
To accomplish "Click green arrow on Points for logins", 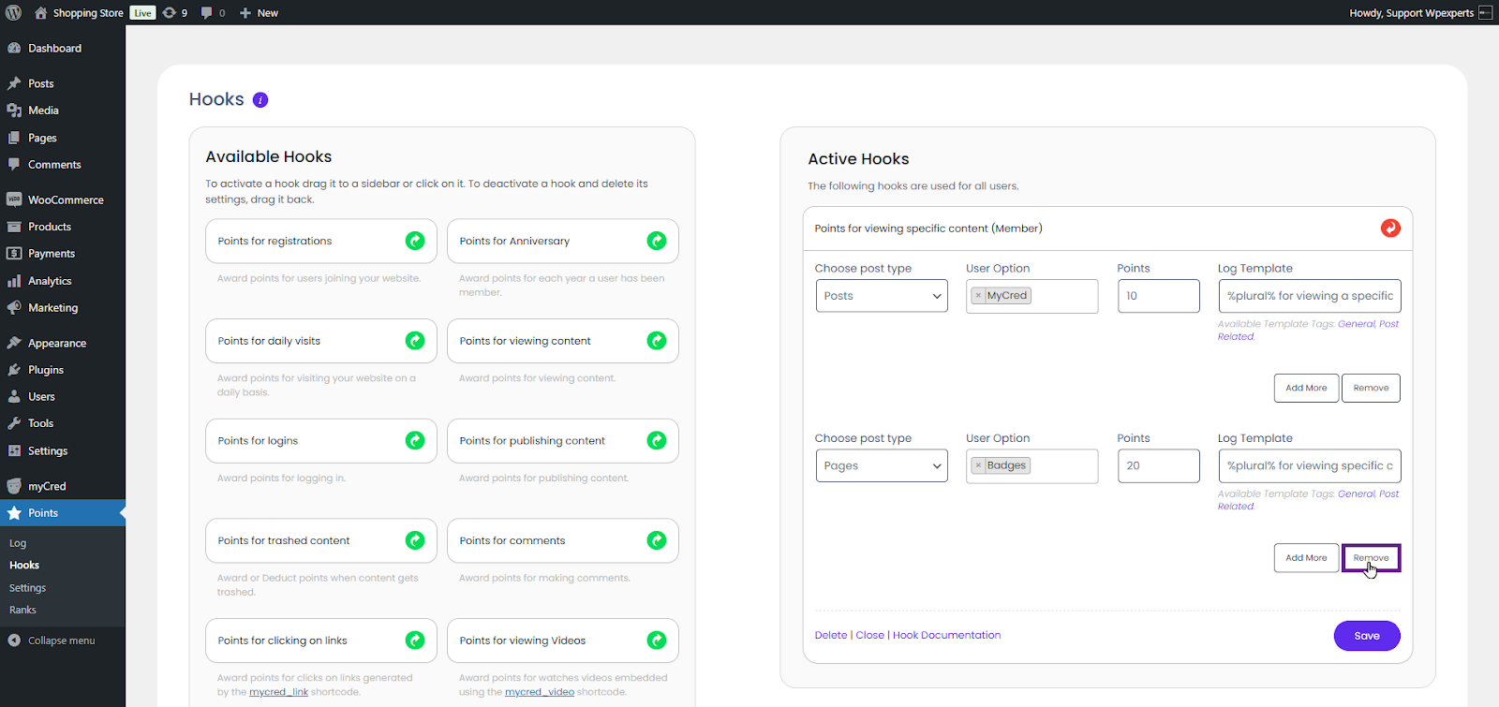I will pos(415,440).
